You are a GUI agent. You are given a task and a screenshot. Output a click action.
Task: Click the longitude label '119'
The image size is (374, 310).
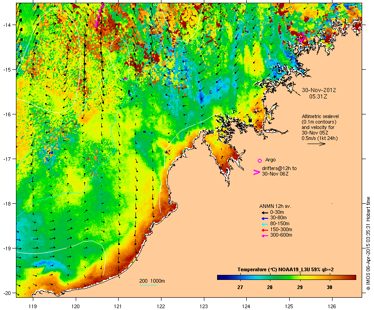coord(33,306)
